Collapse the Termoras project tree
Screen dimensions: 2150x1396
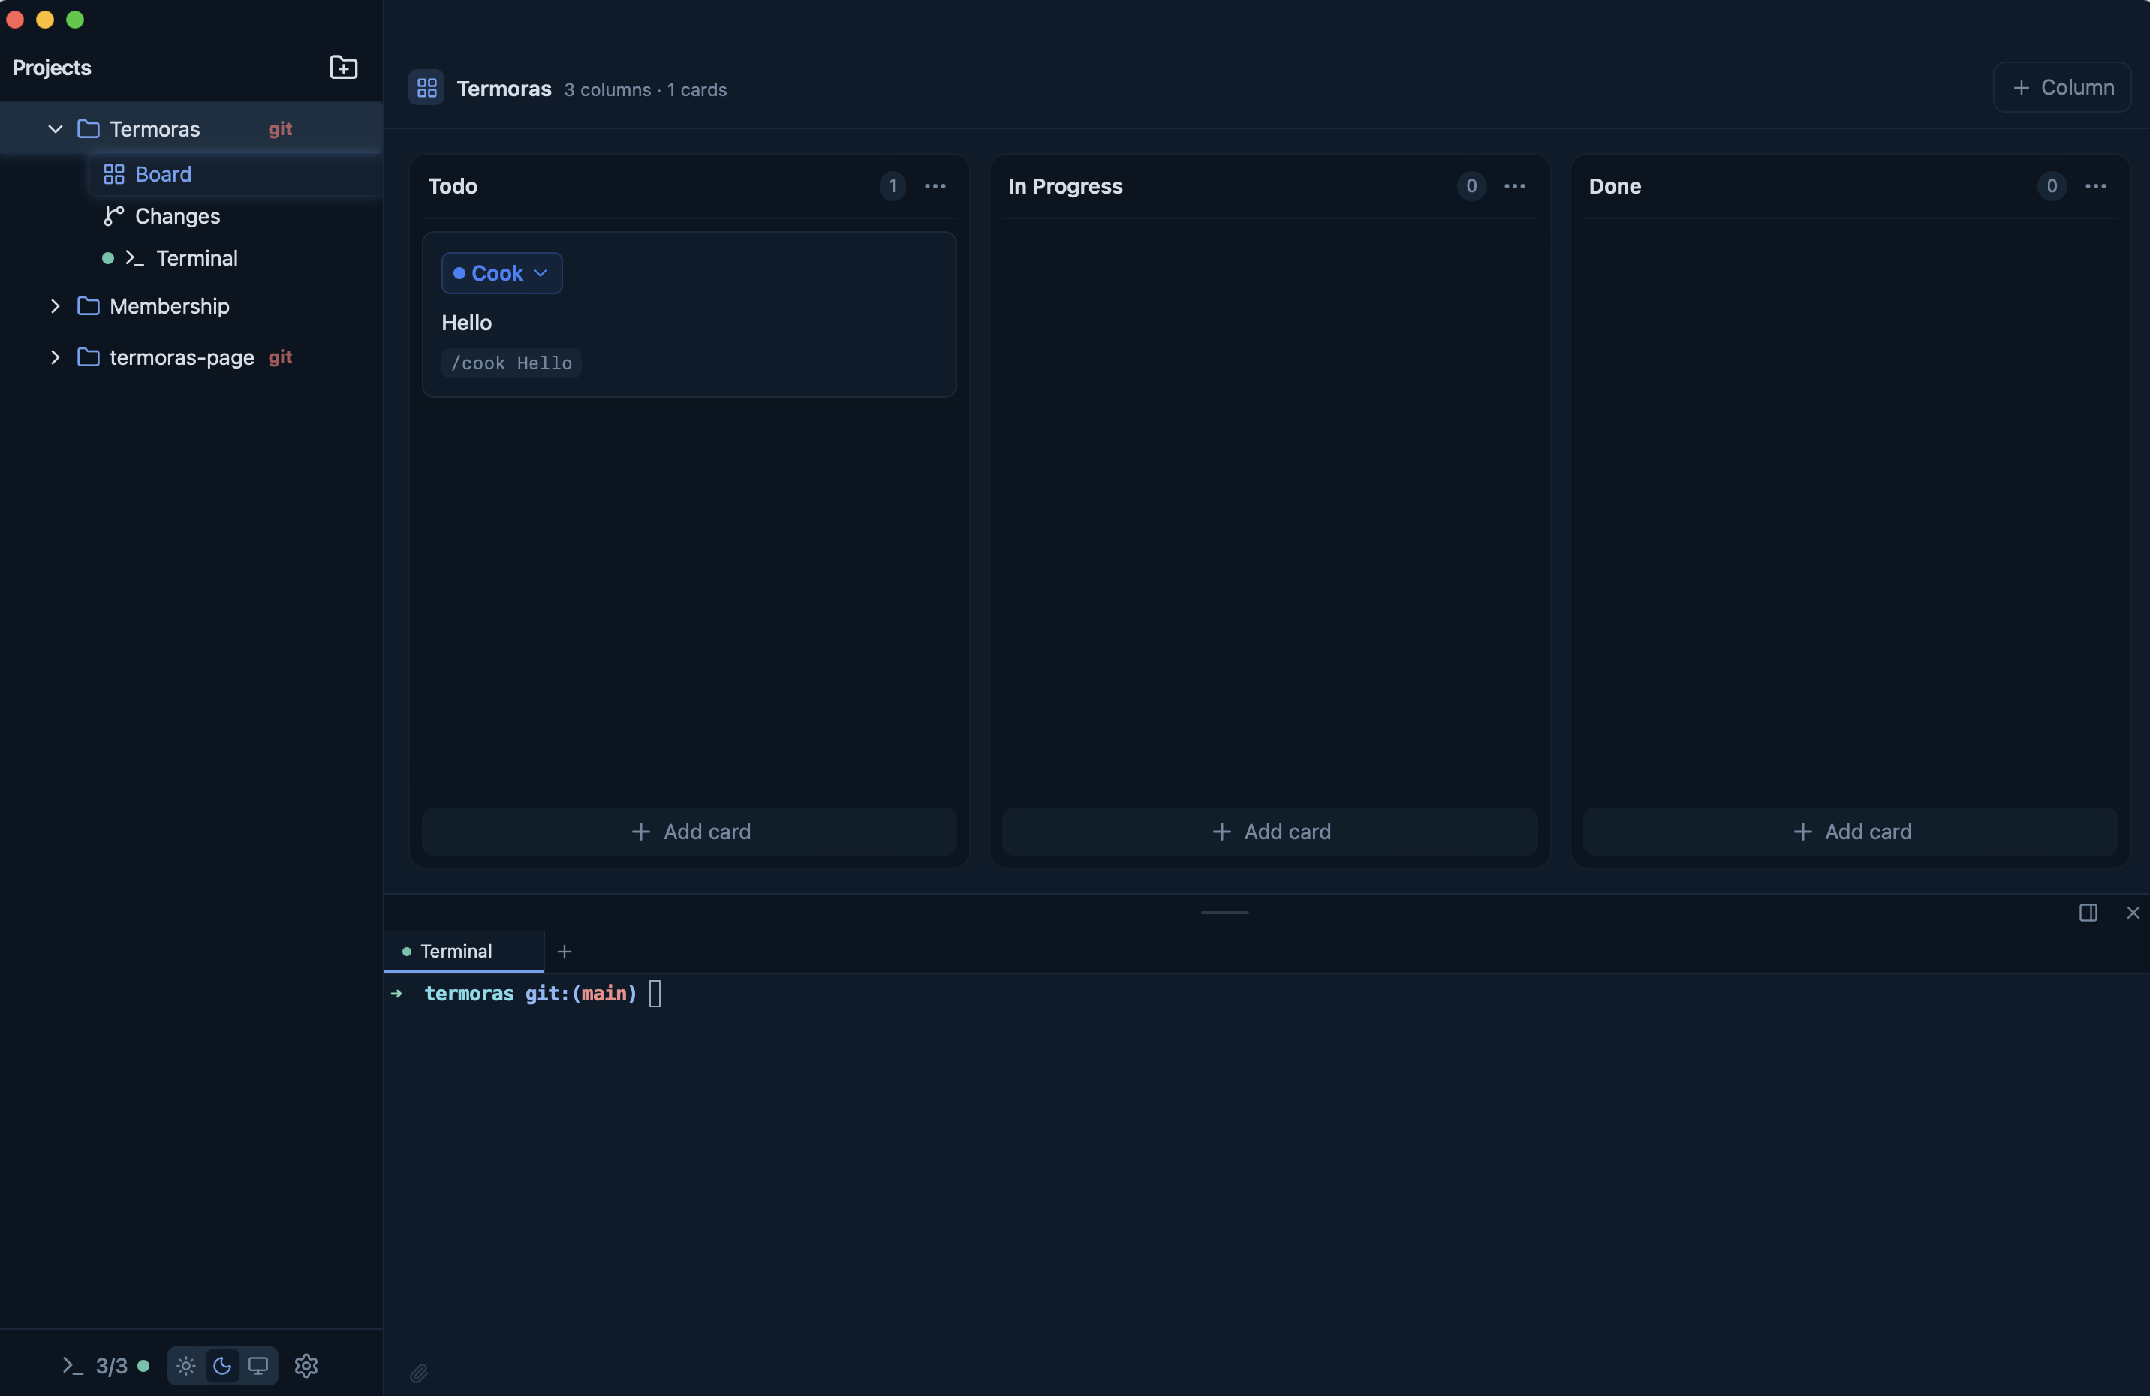[54, 128]
